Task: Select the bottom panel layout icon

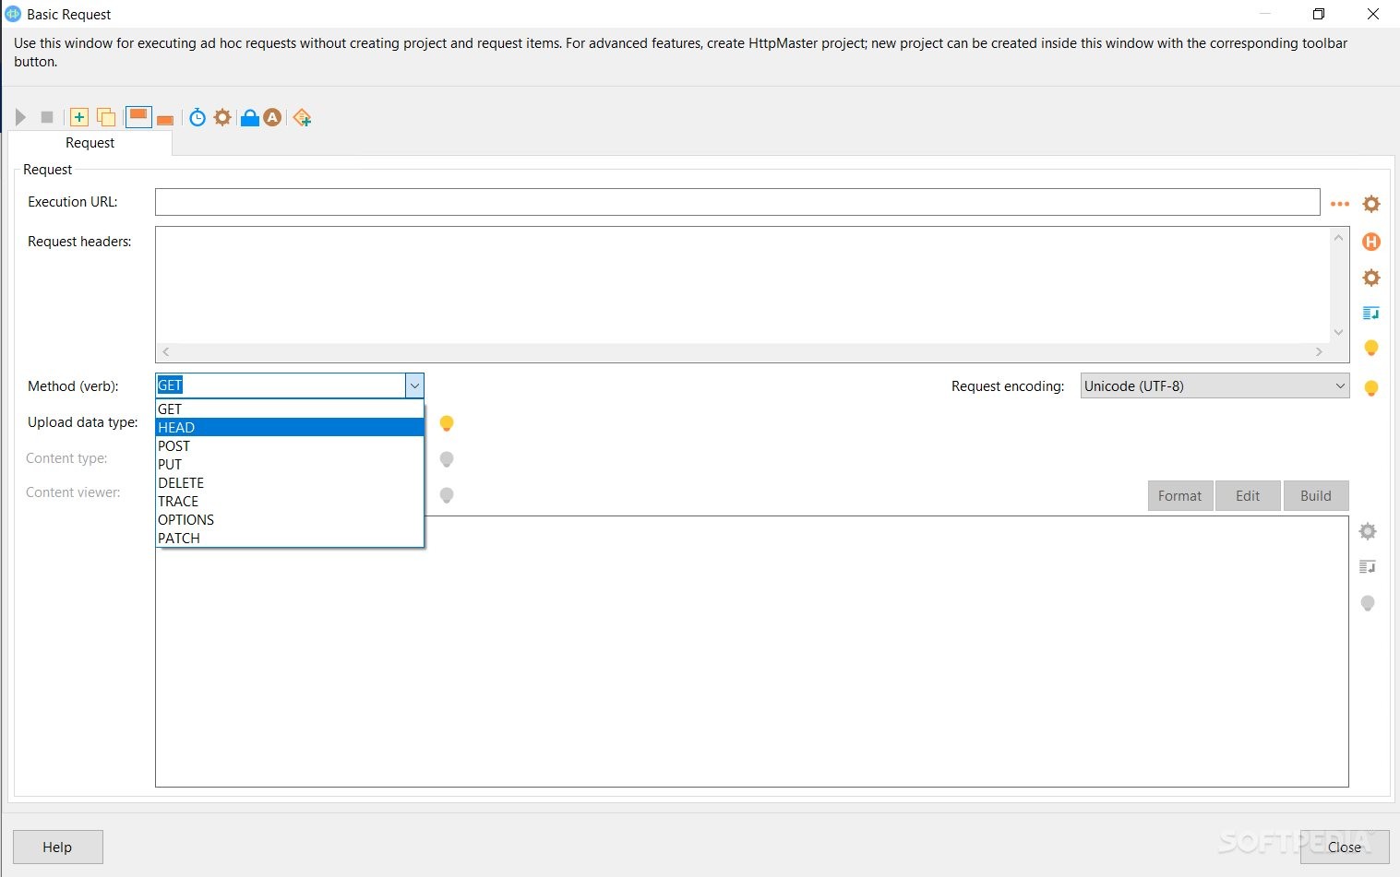Action: 165,120
